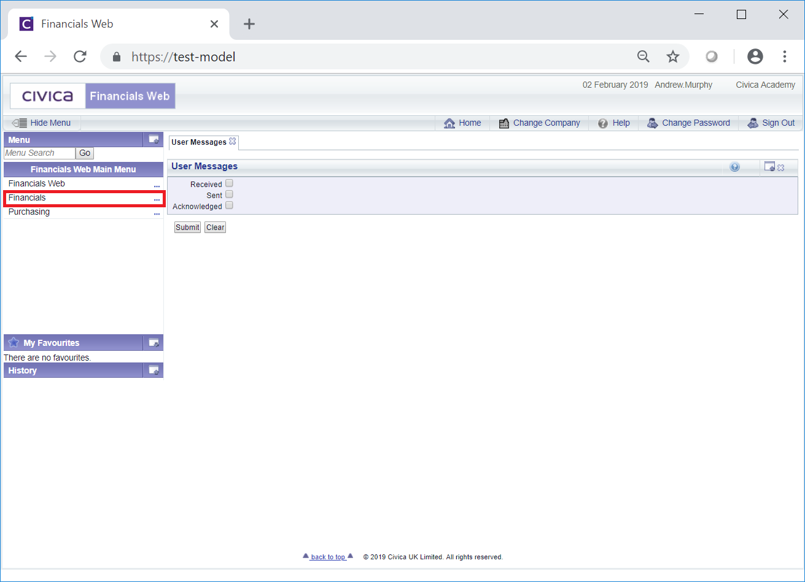This screenshot has width=805, height=582.
Task: Click the zoom magnifier icon in address bar
Action: point(643,57)
